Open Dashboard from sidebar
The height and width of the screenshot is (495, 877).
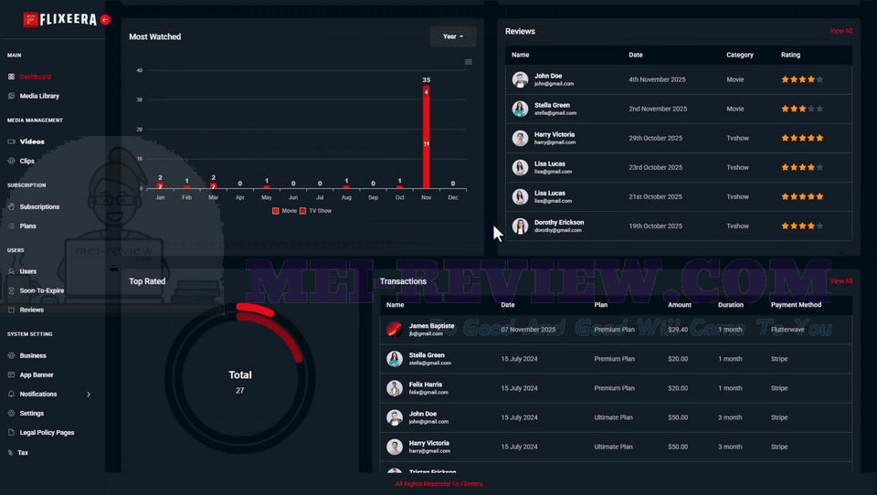(x=36, y=77)
